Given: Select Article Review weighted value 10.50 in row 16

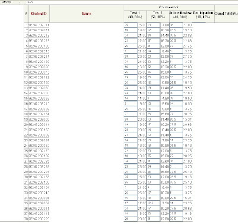Looking at the screenshot, I should click(187, 103).
